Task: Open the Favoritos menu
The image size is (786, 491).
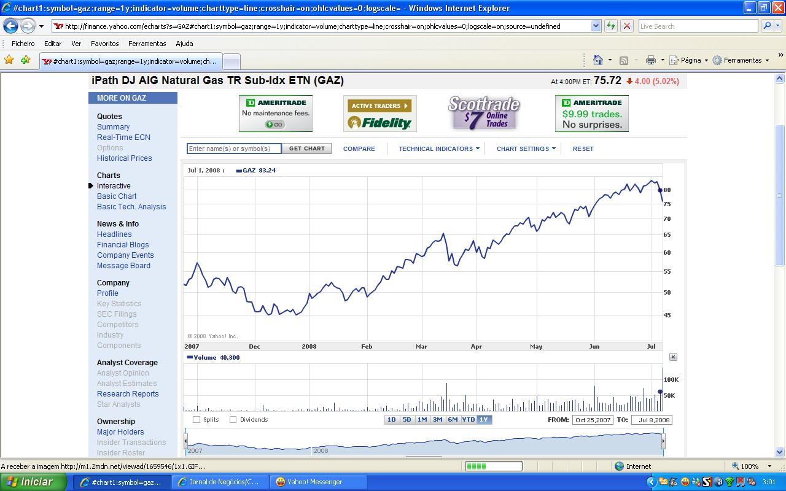Action: click(x=105, y=44)
